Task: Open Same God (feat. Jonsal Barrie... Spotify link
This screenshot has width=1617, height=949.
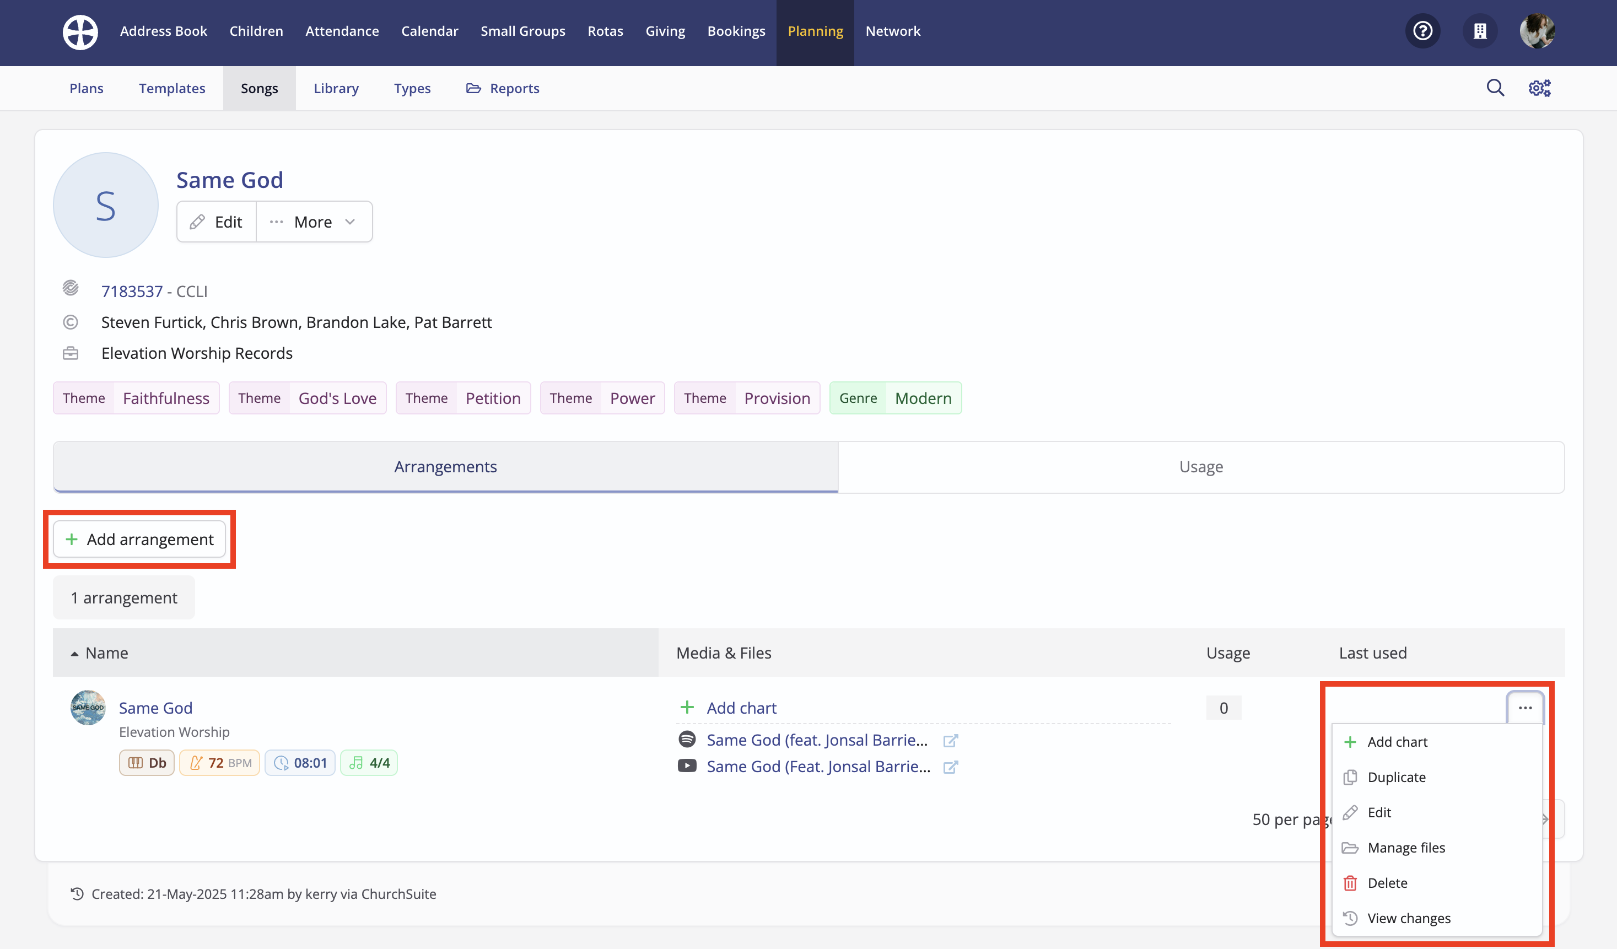Action: coord(817,740)
